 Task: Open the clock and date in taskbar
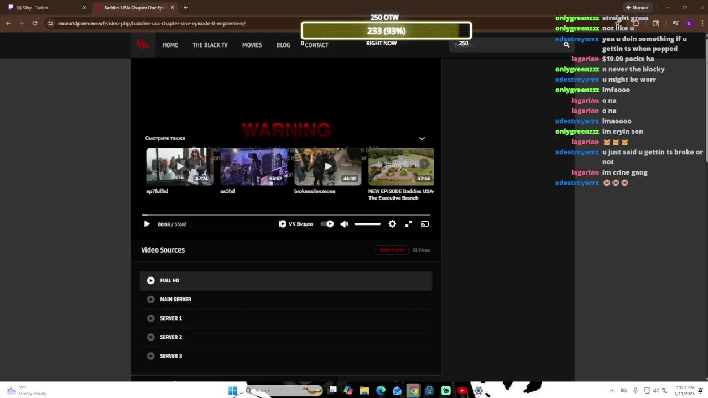[685, 391]
